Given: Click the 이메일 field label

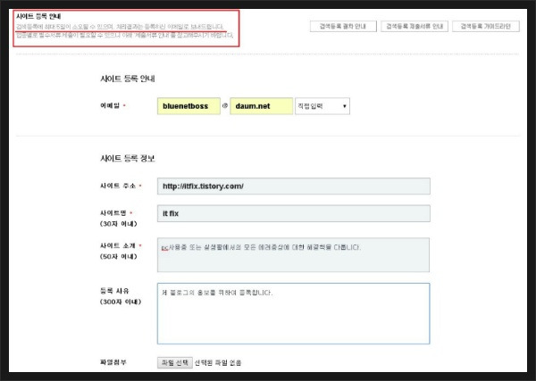Looking at the screenshot, I should 110,105.
